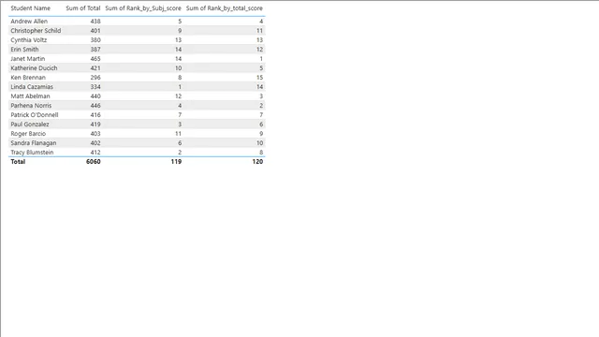Click Subj score rank total 119
The height and width of the screenshot is (337, 599).
(176, 162)
